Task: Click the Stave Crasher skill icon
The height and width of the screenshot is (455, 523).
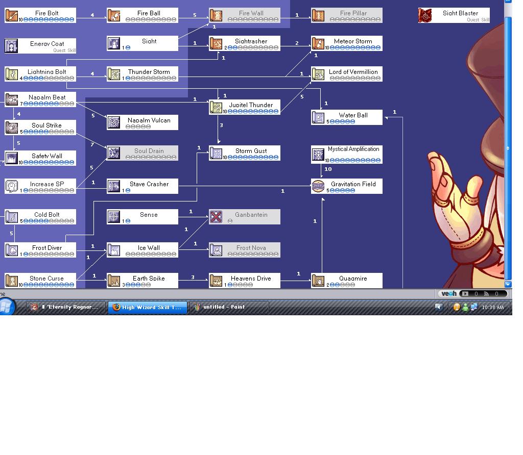Action: click(114, 186)
